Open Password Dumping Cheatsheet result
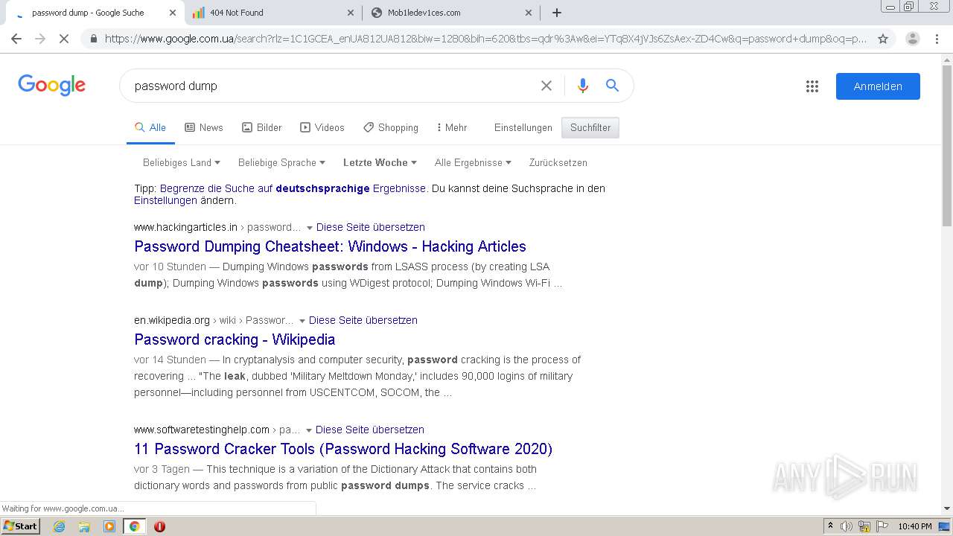The width and height of the screenshot is (953, 536). click(330, 246)
